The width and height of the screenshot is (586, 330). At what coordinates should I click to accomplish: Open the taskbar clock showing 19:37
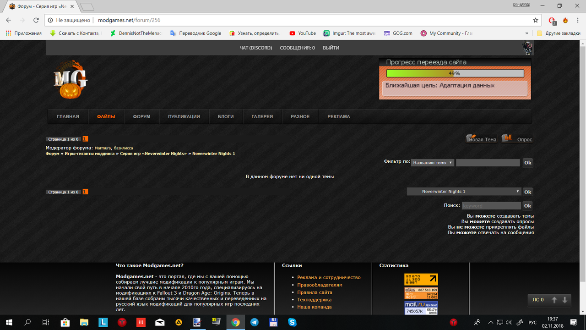[552, 322]
